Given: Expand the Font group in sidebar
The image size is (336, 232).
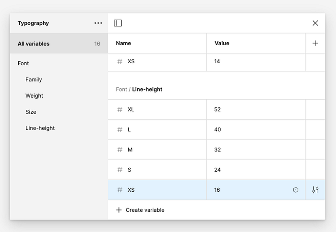Looking at the screenshot, I should coord(24,63).
